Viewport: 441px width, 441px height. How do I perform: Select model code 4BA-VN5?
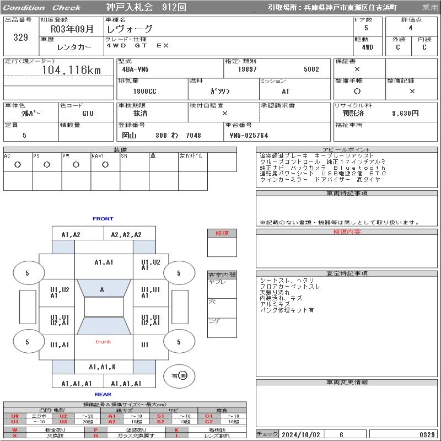tap(135, 69)
